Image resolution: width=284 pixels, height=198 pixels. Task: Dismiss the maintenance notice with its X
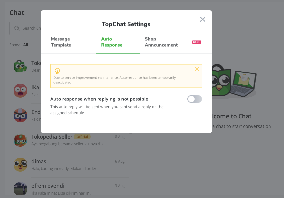(x=197, y=69)
